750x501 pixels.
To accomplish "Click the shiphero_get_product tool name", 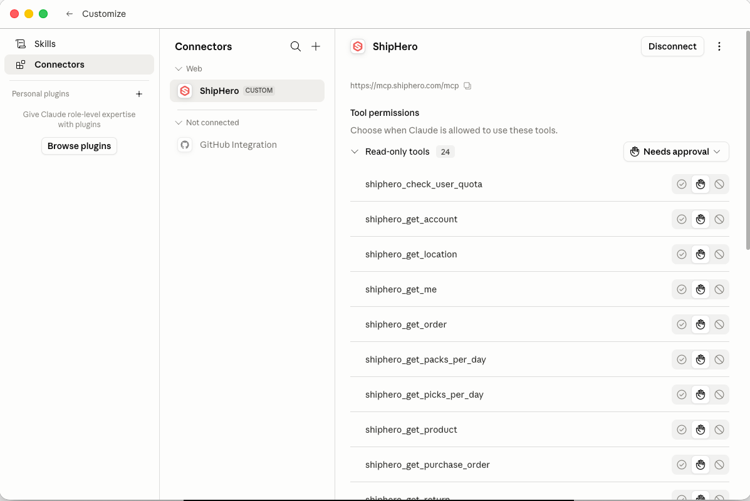I will [x=411, y=430].
